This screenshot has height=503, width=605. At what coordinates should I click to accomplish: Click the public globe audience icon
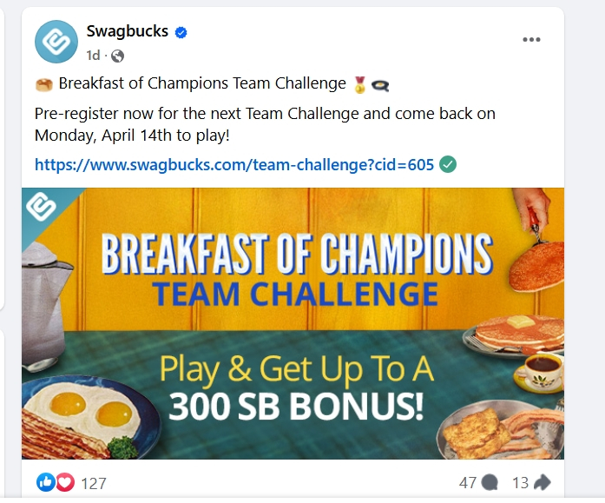[118, 56]
